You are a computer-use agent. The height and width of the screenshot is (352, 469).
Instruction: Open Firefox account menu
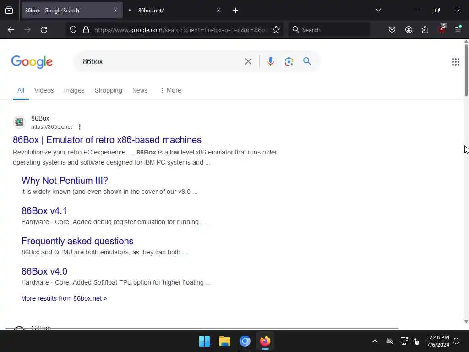coord(409,30)
